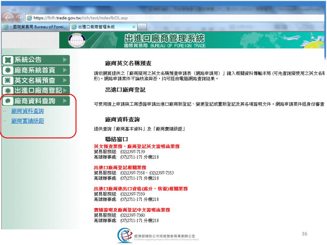Click the 出進口廠商登記 content heading

[x=125, y=90]
